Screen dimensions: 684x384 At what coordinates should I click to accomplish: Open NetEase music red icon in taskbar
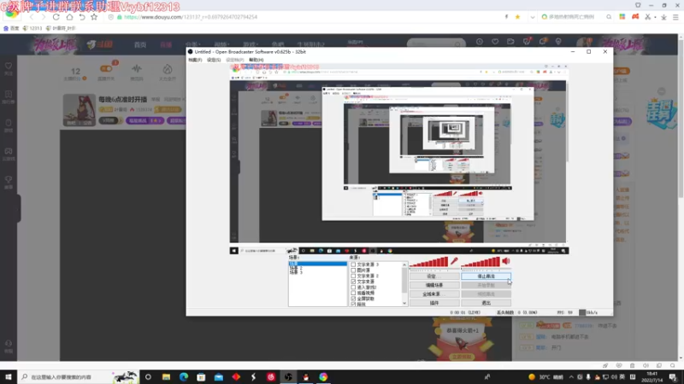tap(271, 376)
